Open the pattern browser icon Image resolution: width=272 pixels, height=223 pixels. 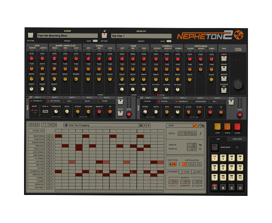[x=66, y=125]
